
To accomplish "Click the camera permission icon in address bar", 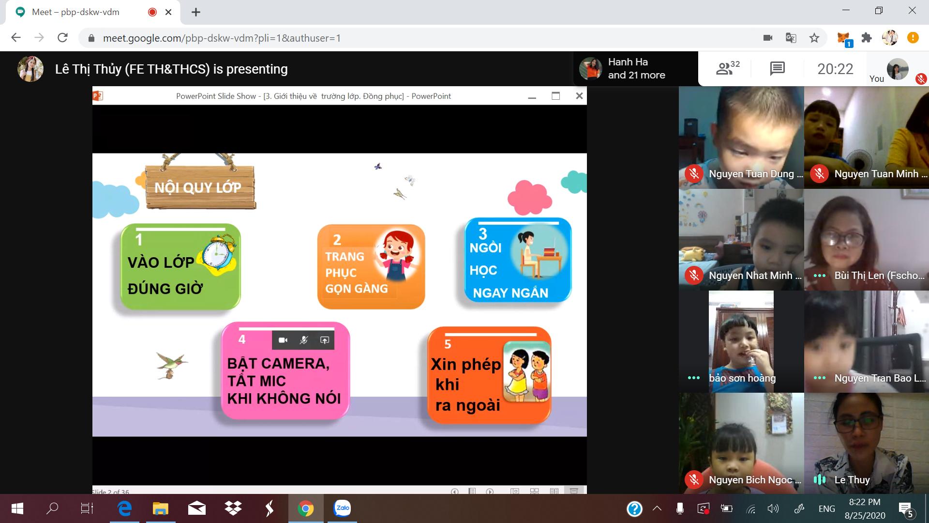I will pos(768,38).
